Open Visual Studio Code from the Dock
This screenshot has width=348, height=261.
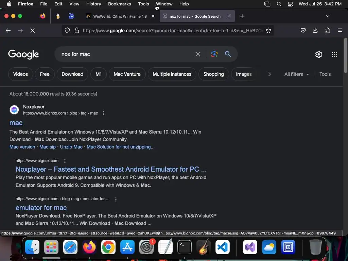pyautogui.click(x=223, y=247)
